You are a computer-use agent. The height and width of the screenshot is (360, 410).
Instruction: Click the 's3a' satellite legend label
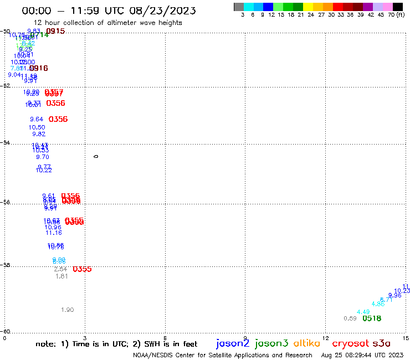click(x=381, y=343)
